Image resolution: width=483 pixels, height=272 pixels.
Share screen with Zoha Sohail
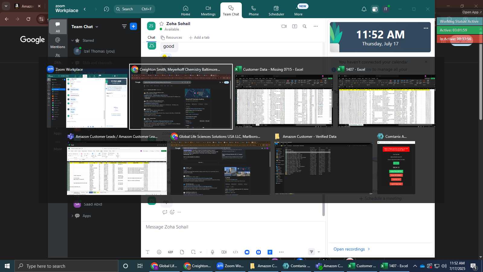pyautogui.click(x=295, y=26)
